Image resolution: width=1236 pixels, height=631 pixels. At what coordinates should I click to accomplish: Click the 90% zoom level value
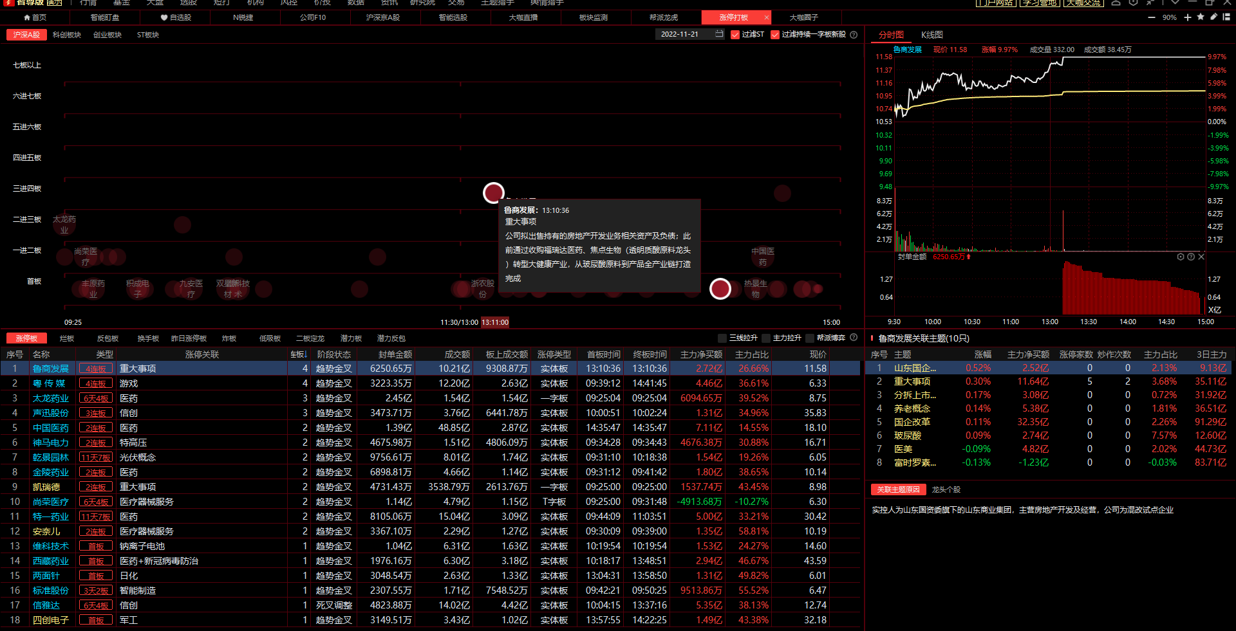click(1170, 17)
